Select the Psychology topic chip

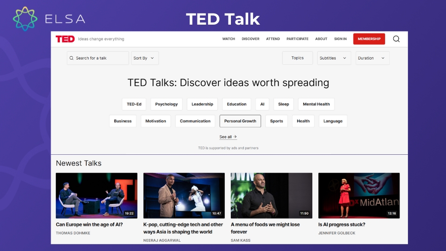[166, 104]
